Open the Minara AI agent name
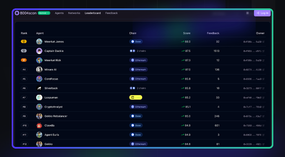Viewport: 285px width, 157px height. coord(50,69)
